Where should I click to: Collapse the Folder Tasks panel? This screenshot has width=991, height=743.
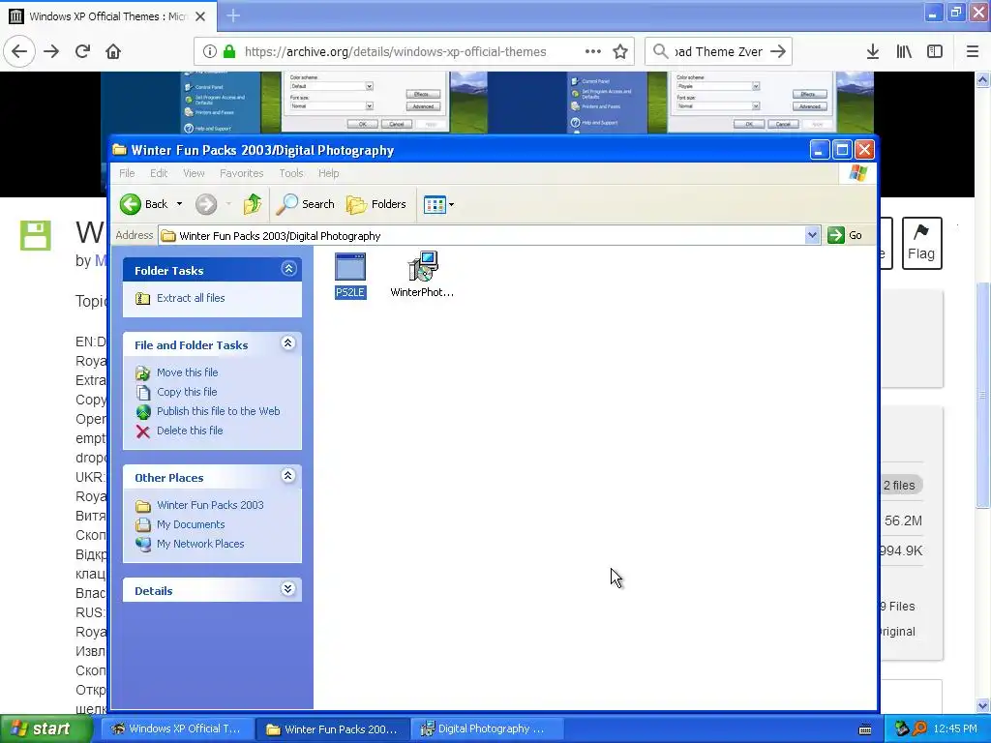[288, 269]
